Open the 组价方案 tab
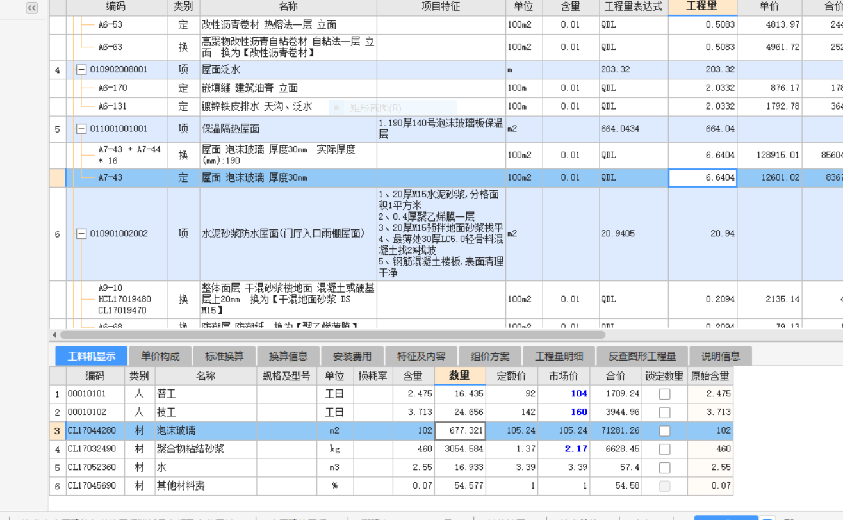The height and width of the screenshot is (520, 843). tap(490, 356)
